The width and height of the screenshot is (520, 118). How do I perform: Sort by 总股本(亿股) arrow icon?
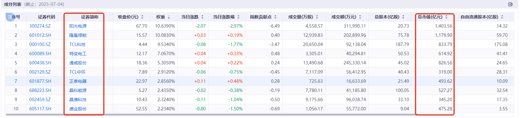403,17
